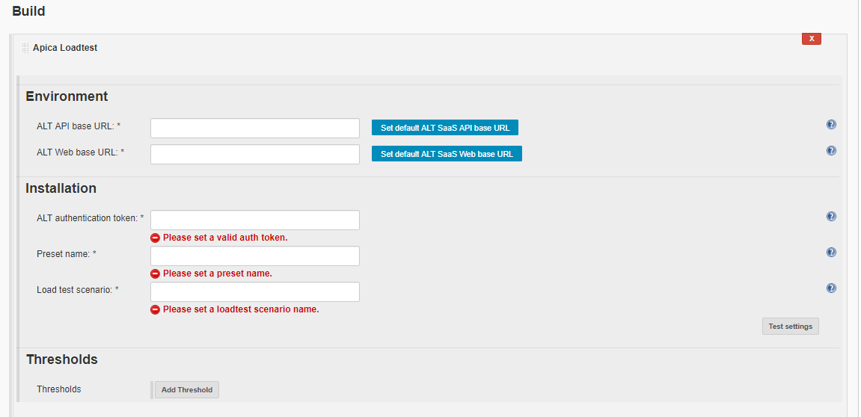Open help for ALT Web base URL

(831, 150)
